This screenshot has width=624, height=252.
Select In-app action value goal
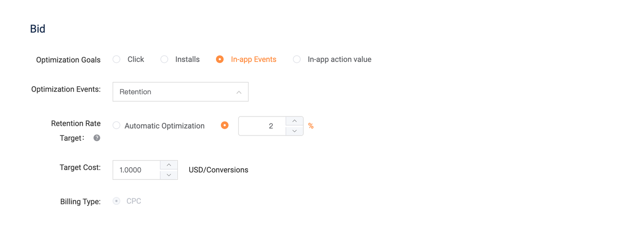click(x=297, y=59)
